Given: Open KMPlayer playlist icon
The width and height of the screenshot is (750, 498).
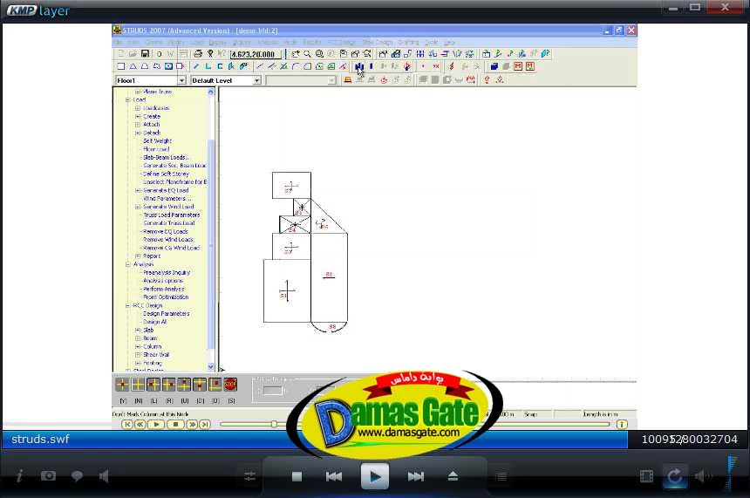Looking at the screenshot, I should 501,476.
